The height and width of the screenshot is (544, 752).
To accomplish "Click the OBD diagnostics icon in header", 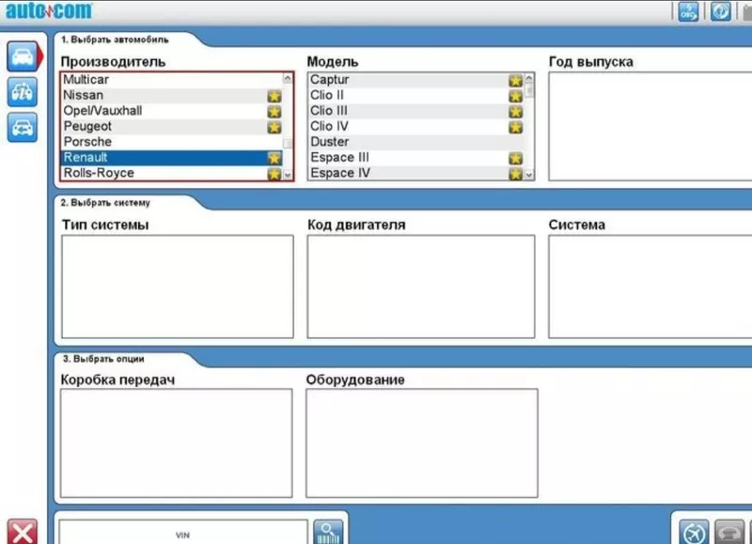I will 688,11.
